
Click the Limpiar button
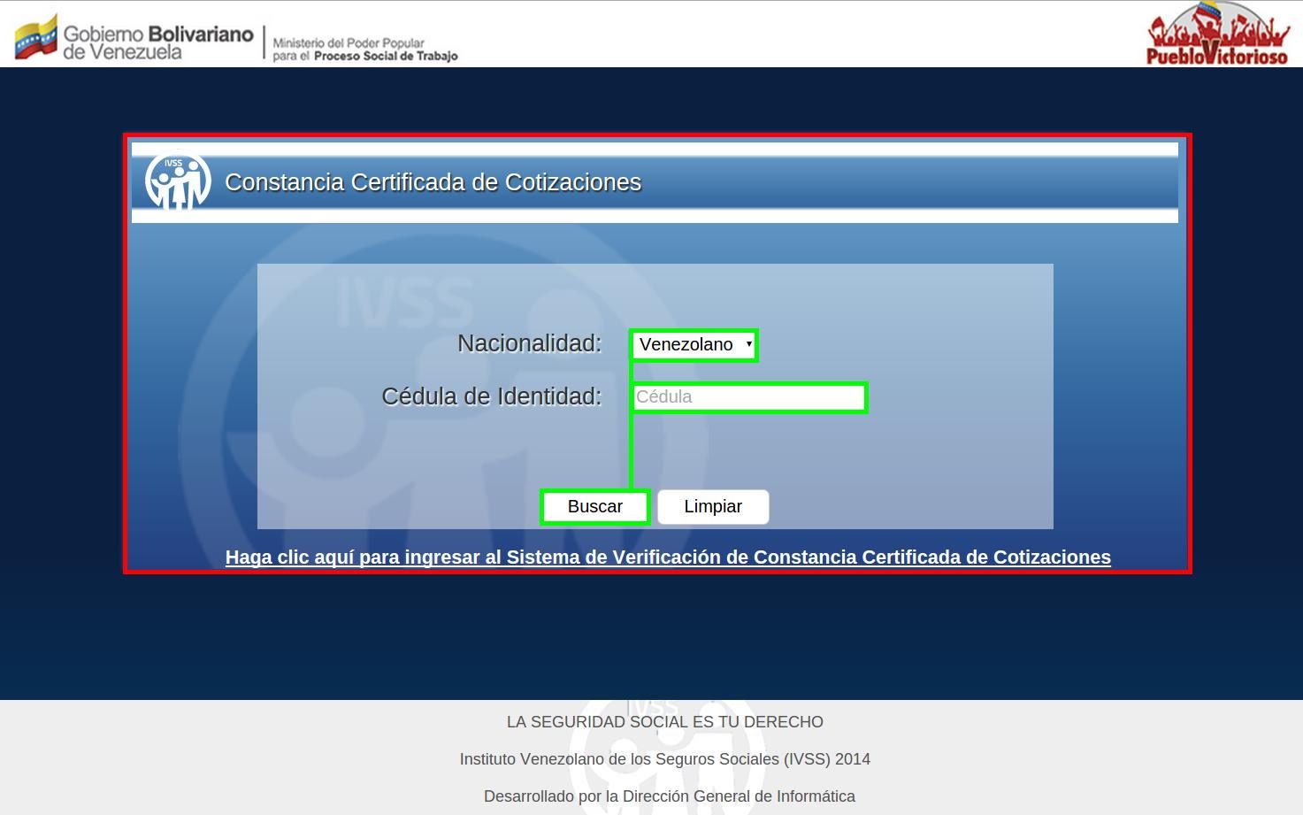point(713,507)
